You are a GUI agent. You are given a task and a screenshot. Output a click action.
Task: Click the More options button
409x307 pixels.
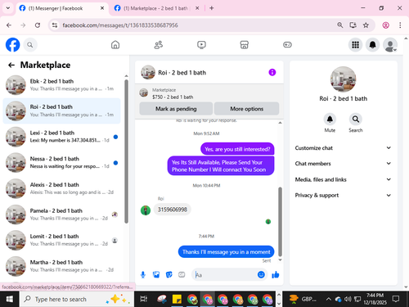pos(246,109)
